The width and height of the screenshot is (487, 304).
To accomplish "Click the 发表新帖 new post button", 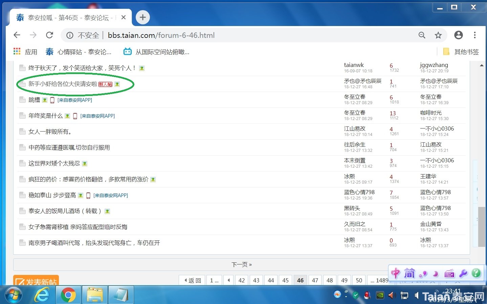I will coord(36,281).
